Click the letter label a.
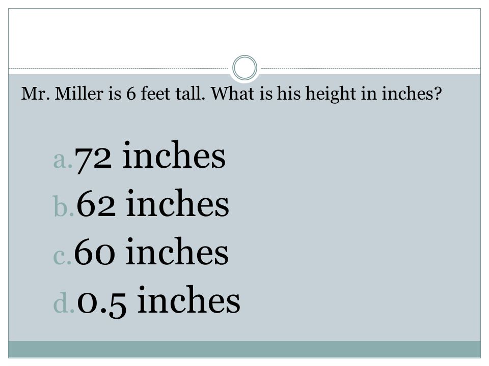489x366 pixels. coord(63,160)
